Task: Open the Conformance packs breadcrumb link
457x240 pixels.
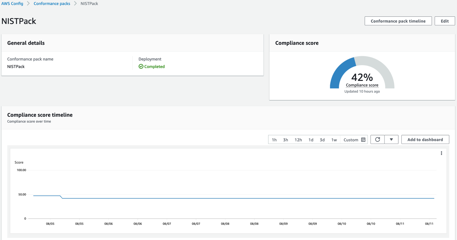Action: click(x=52, y=3)
